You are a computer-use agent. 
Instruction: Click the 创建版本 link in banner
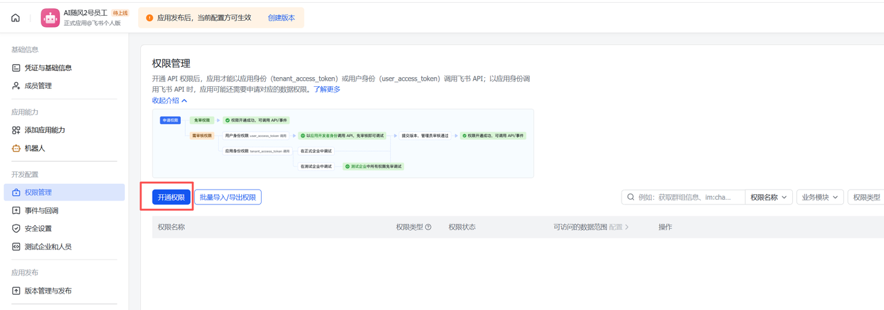point(281,18)
